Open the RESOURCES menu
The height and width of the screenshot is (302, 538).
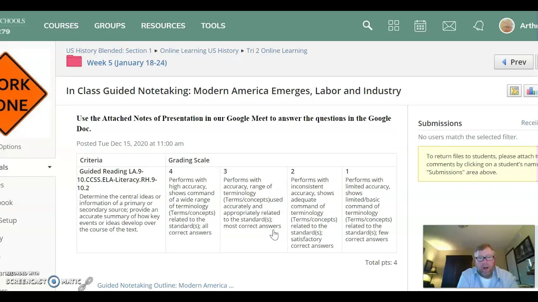(x=163, y=26)
